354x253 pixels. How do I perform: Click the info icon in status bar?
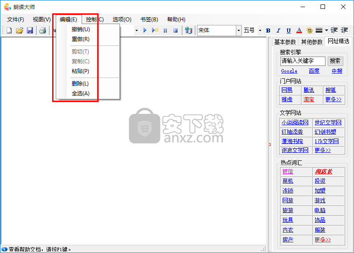pyautogui.click(x=4, y=249)
